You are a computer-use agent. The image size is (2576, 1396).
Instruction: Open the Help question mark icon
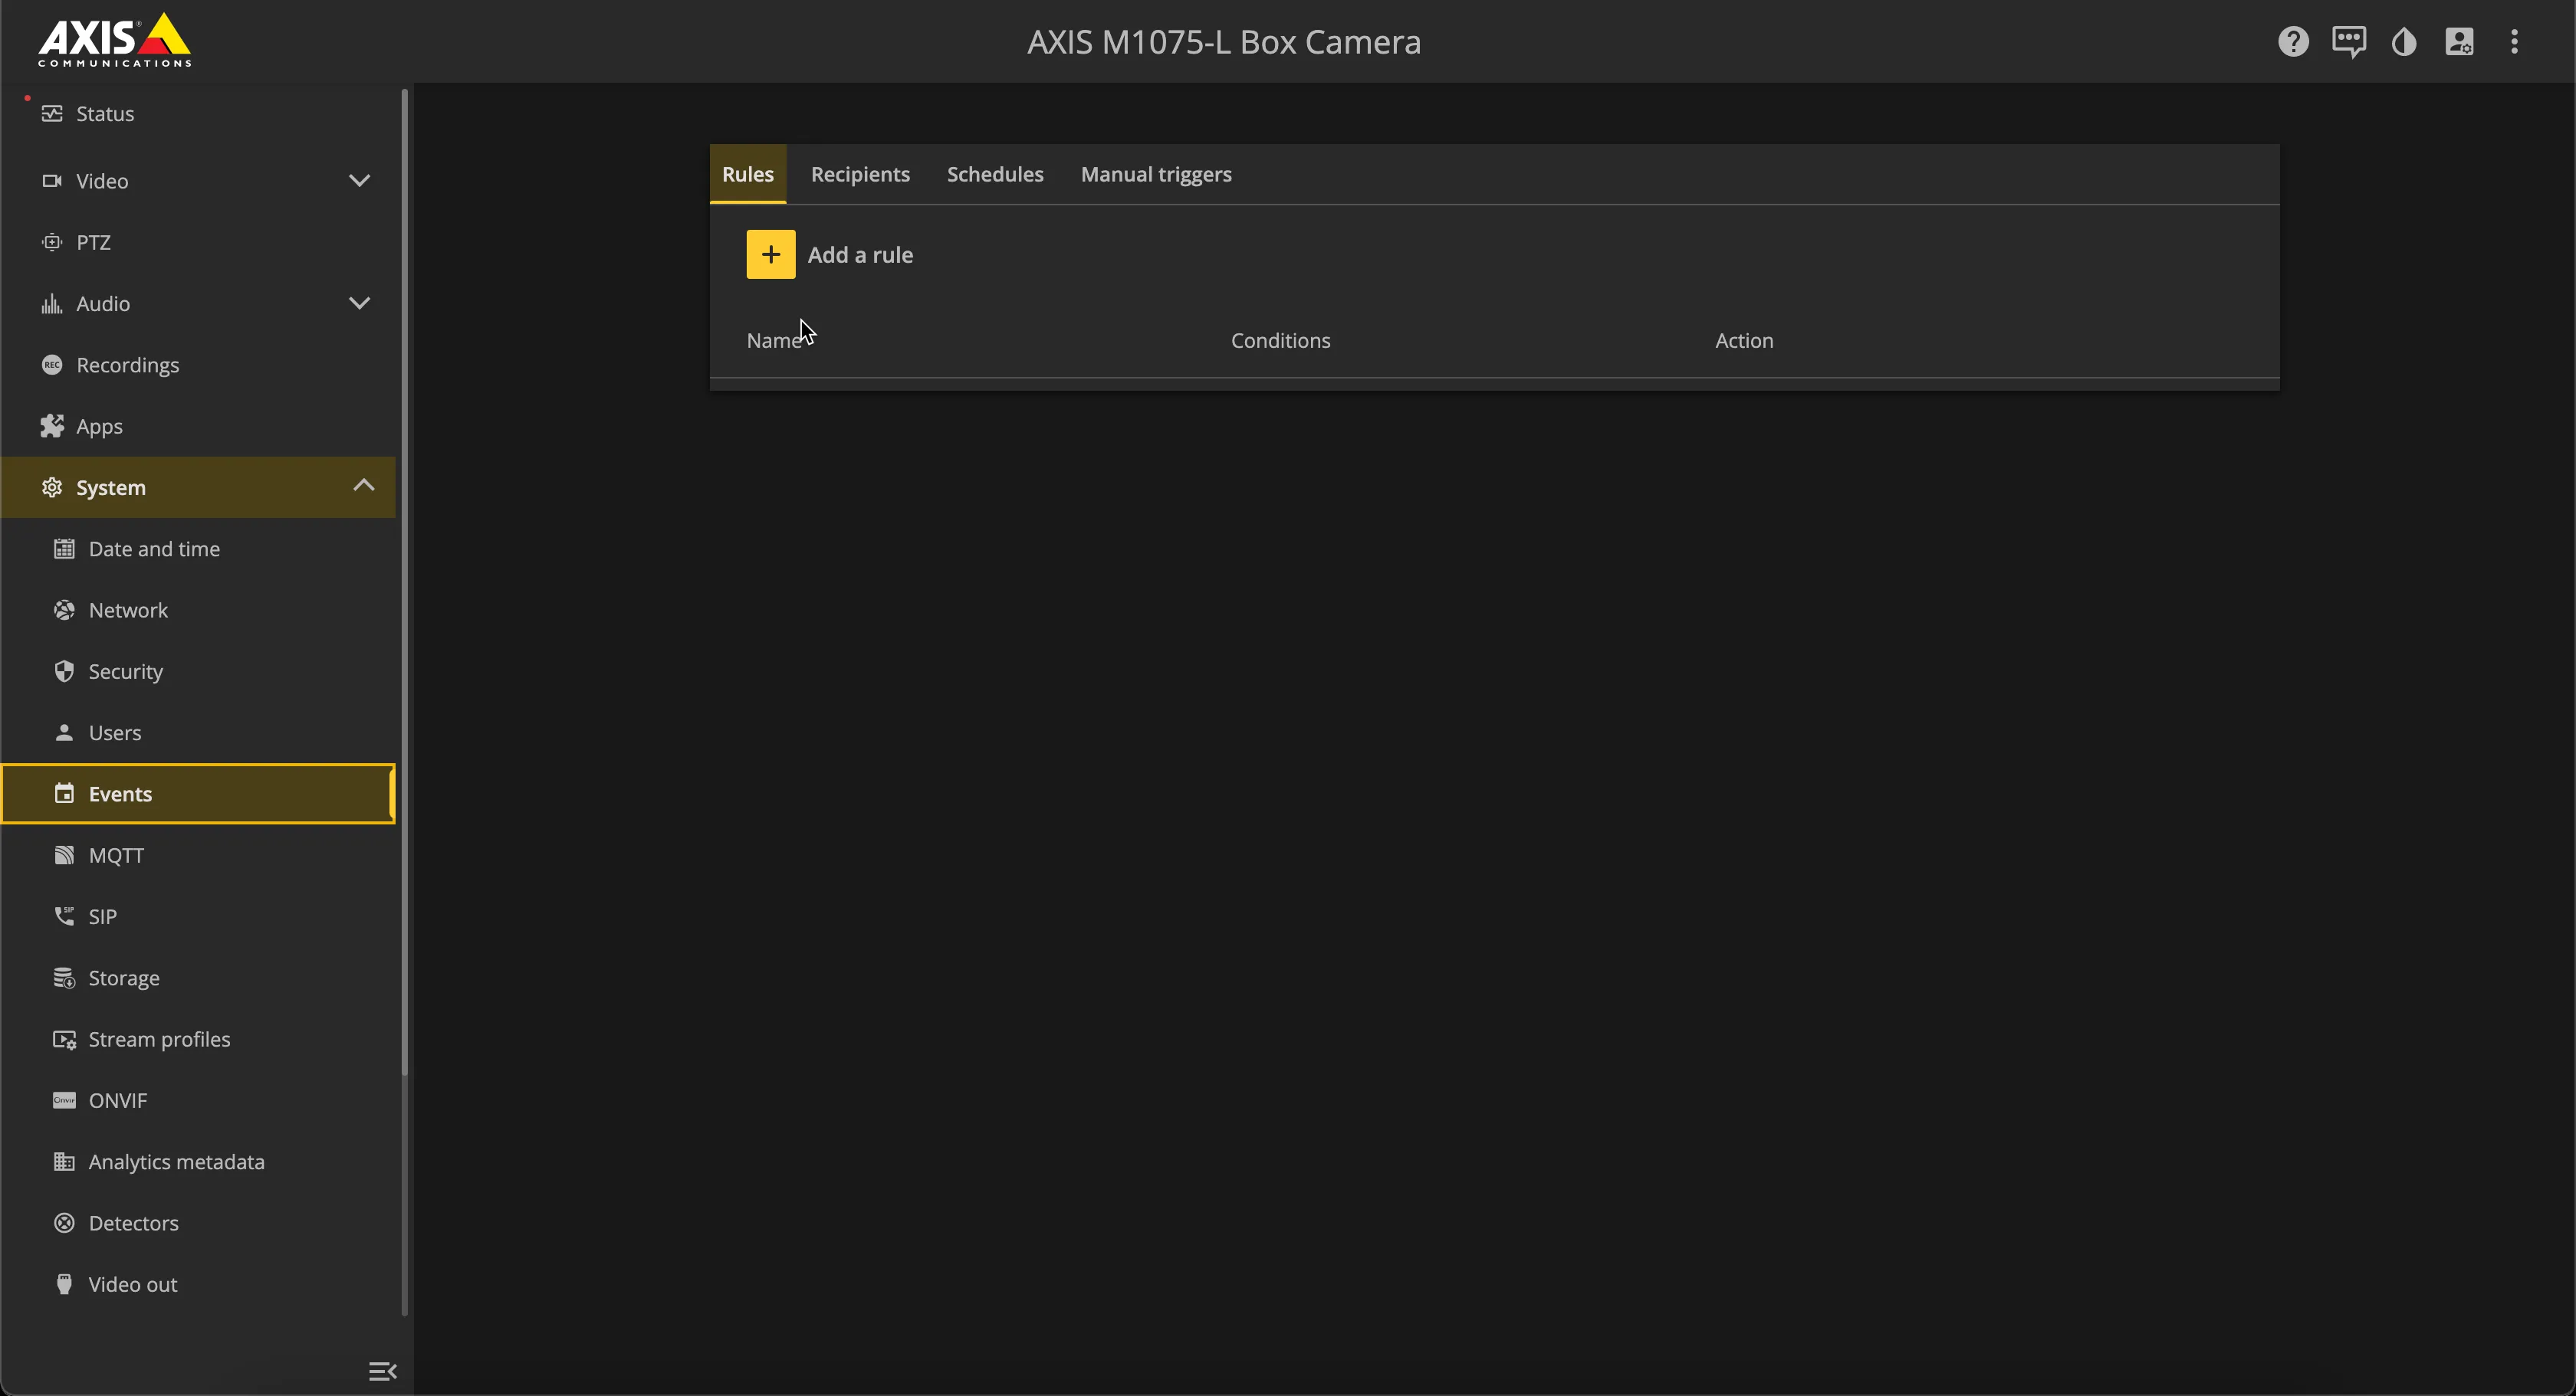(2293, 42)
